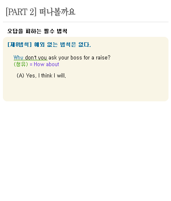This screenshot has width=171, height=201.
Task: Click the underlined 'Why don't you' phrase
Action: 30,58
